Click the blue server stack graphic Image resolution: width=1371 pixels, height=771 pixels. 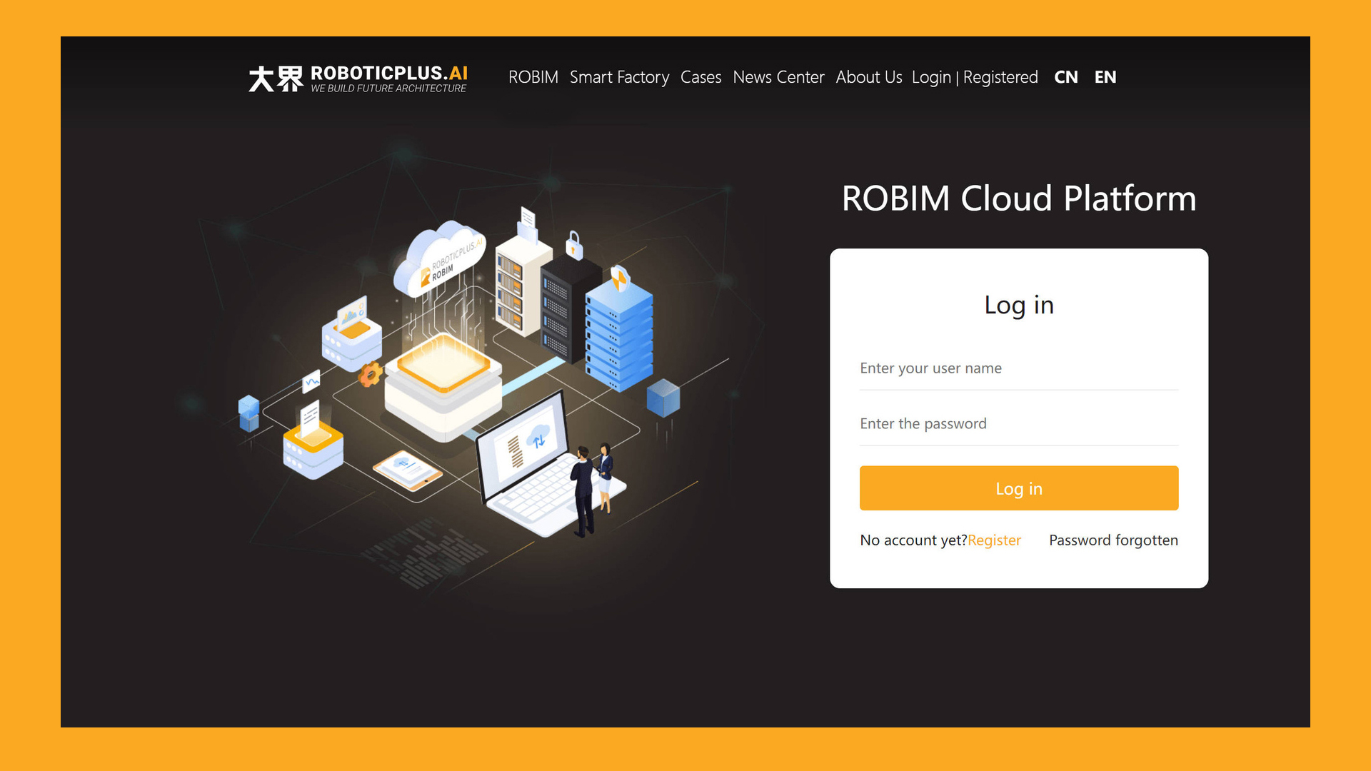(619, 336)
